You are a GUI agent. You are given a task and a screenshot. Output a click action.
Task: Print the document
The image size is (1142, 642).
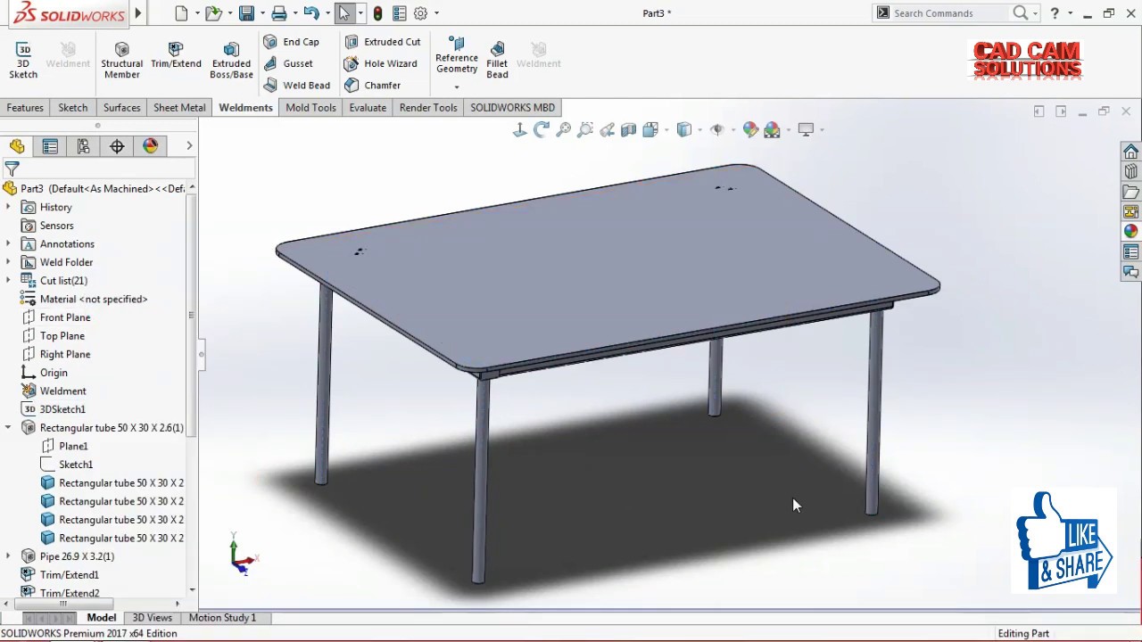pos(279,13)
